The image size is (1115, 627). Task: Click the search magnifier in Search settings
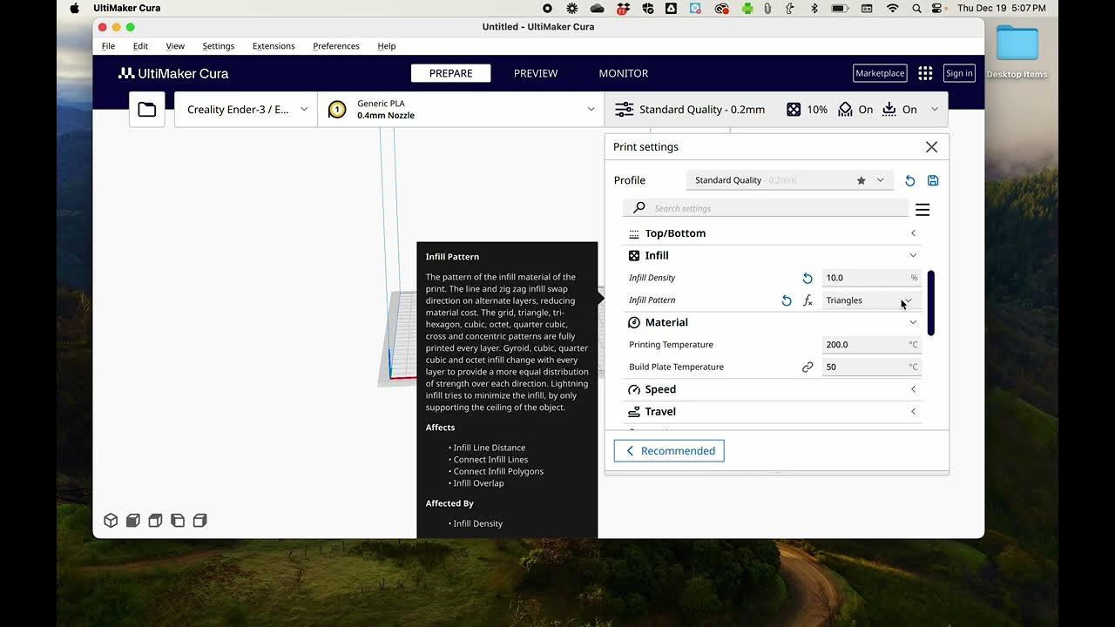[639, 208]
